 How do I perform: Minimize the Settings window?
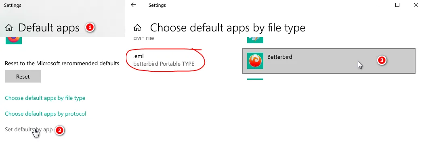pyautogui.click(x=379, y=5)
